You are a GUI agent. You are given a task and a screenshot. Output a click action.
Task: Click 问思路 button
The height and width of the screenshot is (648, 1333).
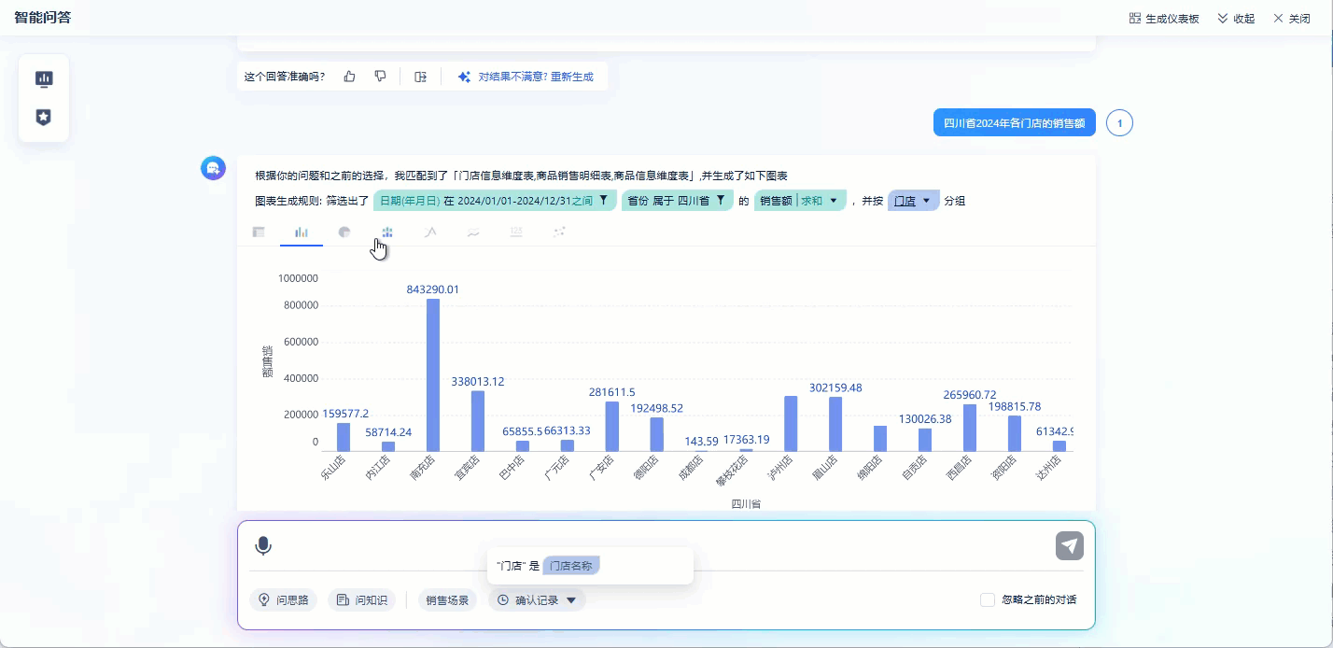click(284, 600)
